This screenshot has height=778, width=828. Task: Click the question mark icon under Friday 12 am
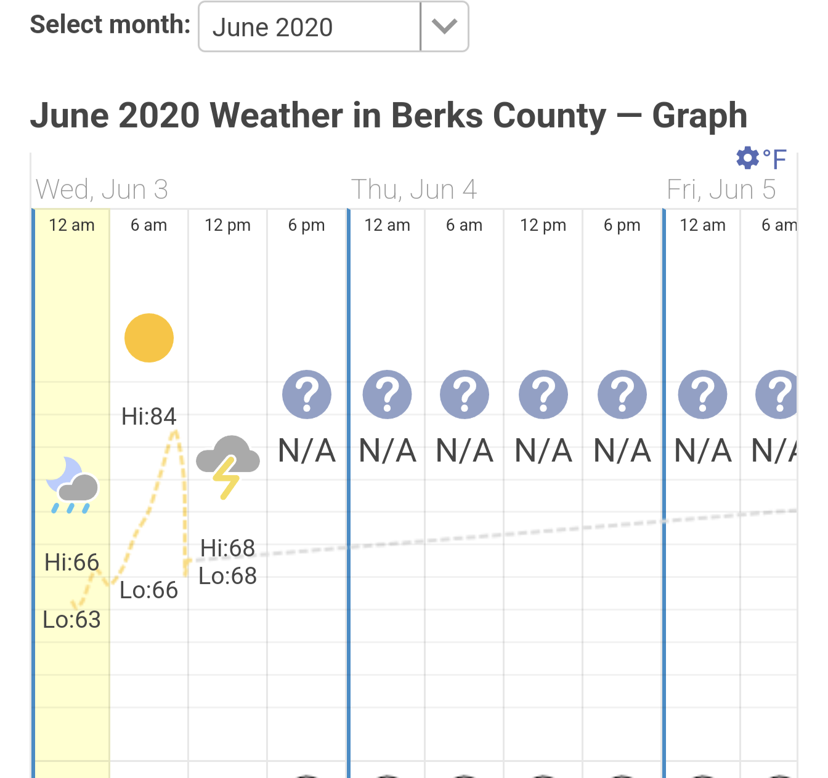[x=702, y=395]
